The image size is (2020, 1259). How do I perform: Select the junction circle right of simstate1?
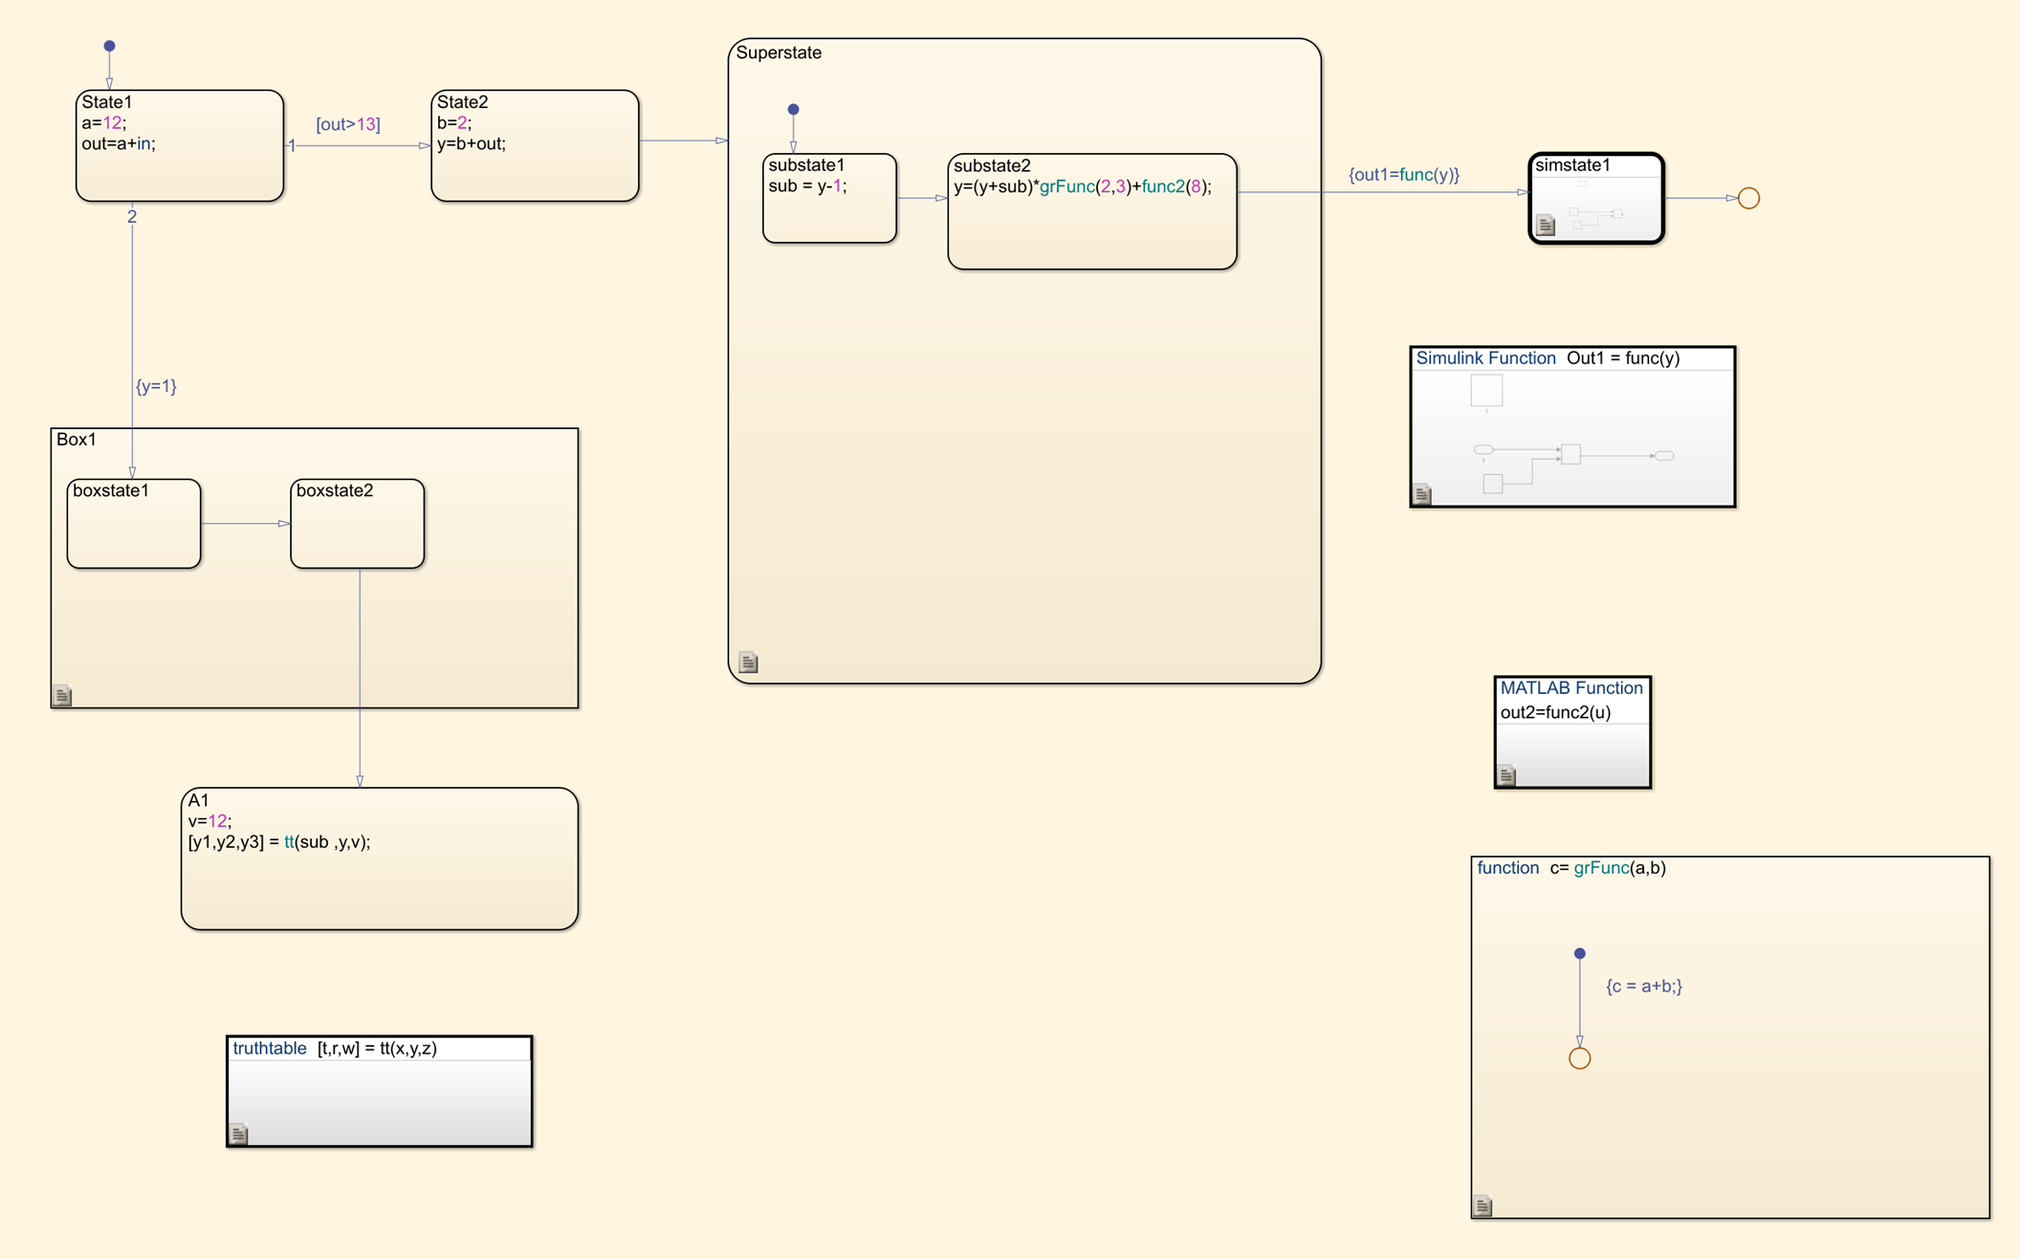pos(1748,198)
